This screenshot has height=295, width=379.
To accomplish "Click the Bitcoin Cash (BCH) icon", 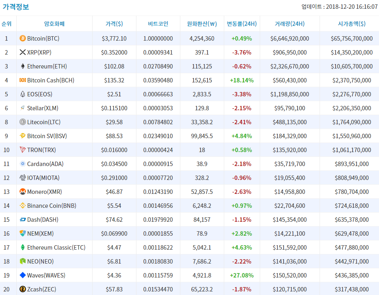I will click(22, 80).
